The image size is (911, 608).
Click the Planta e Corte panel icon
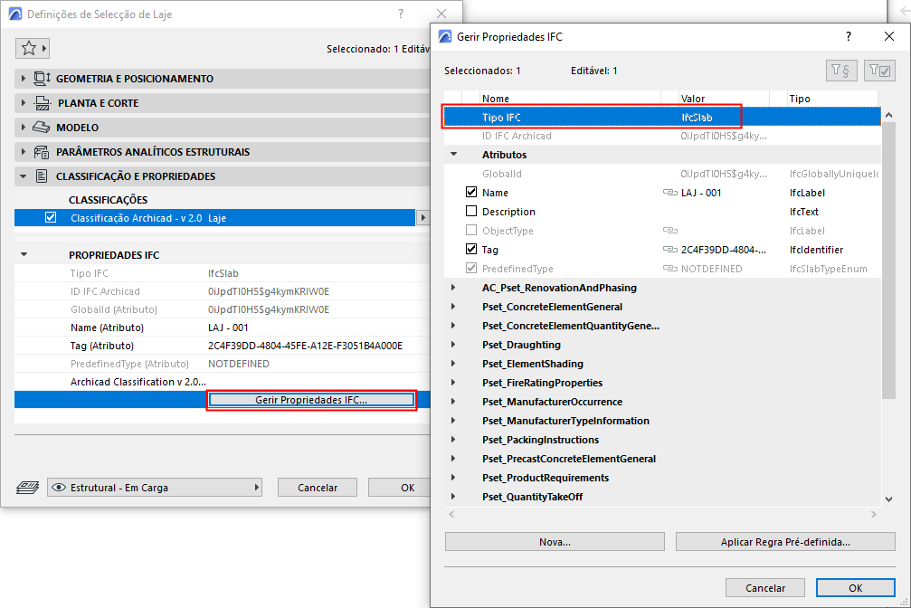click(43, 103)
